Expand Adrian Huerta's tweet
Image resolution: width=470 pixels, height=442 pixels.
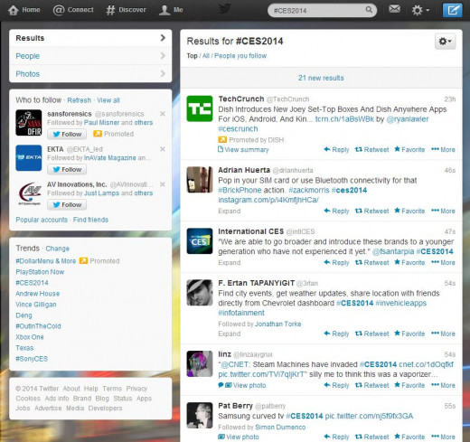point(230,211)
